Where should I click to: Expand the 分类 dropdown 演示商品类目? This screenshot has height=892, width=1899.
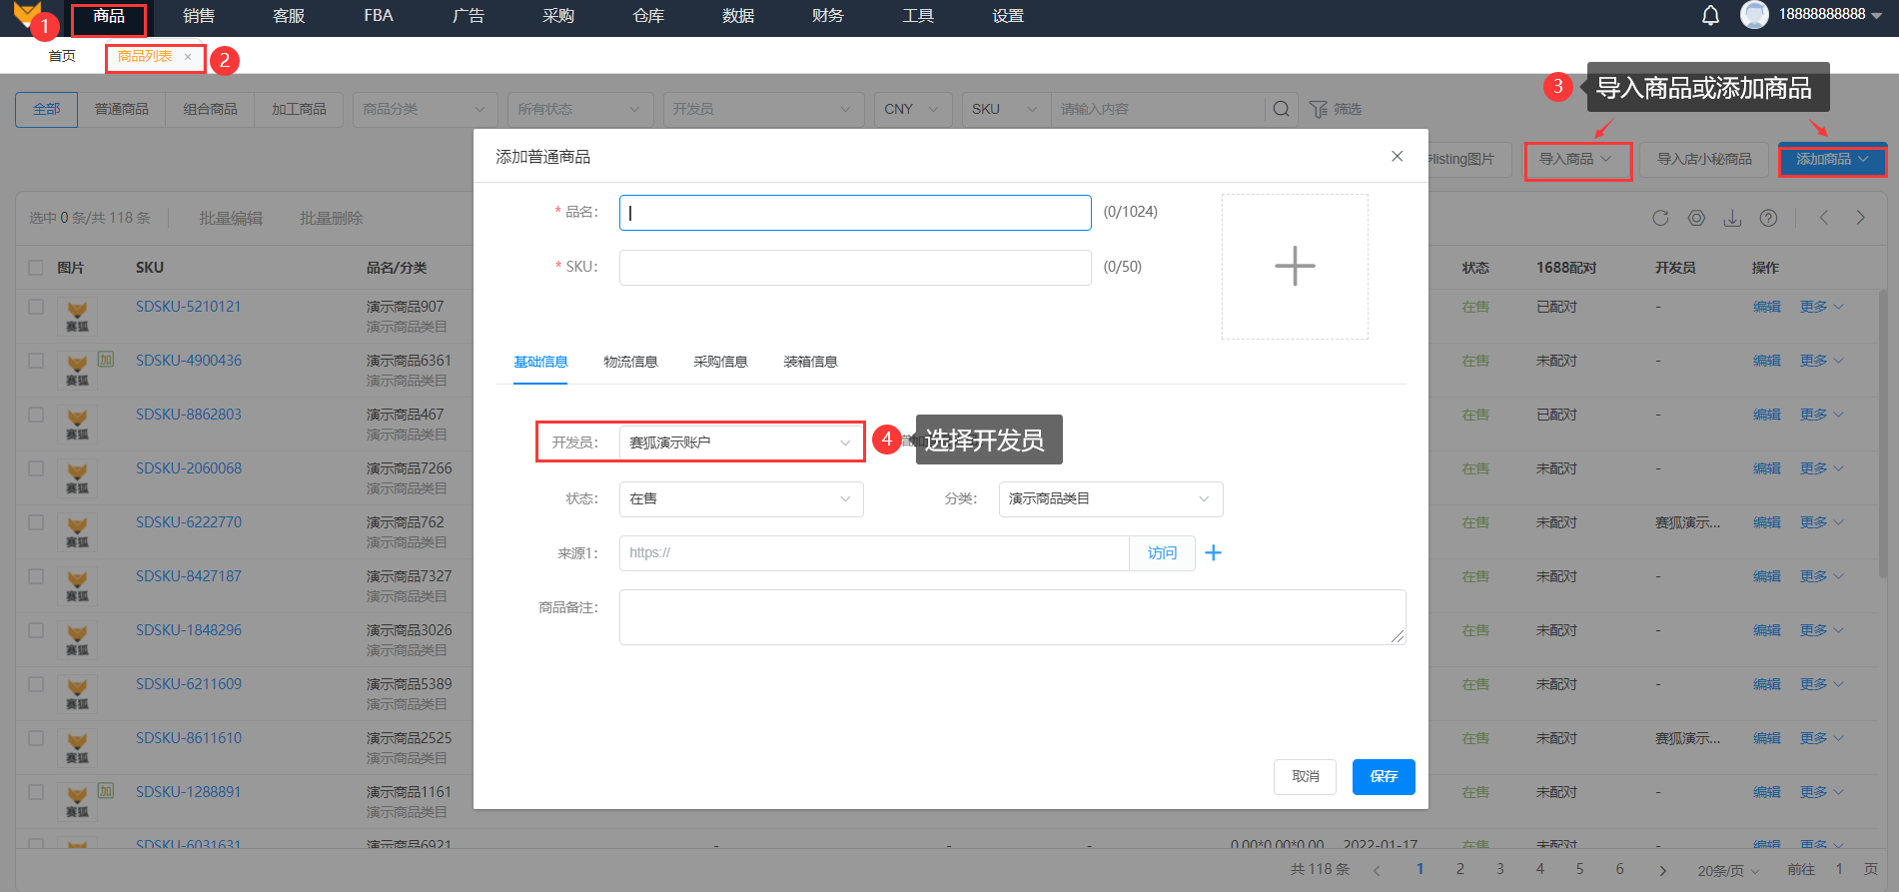pos(1110,498)
